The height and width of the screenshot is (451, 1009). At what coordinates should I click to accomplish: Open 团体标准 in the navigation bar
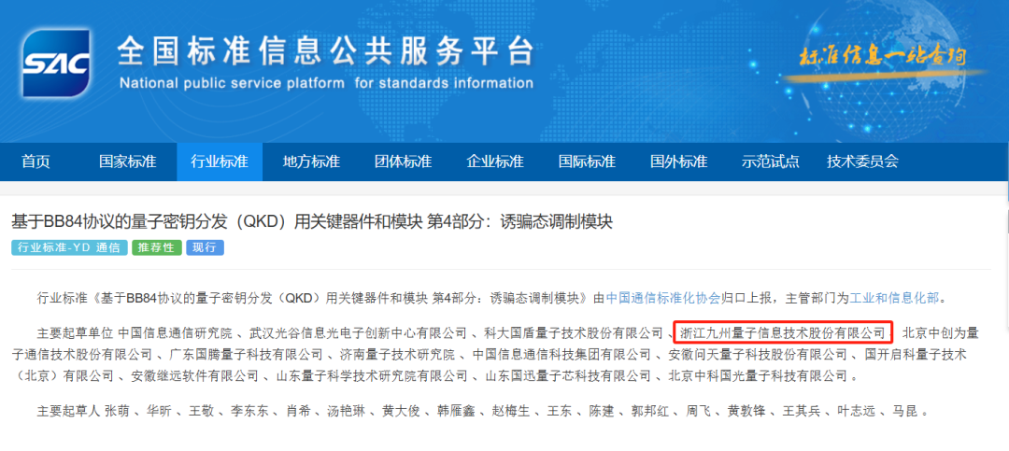404,162
